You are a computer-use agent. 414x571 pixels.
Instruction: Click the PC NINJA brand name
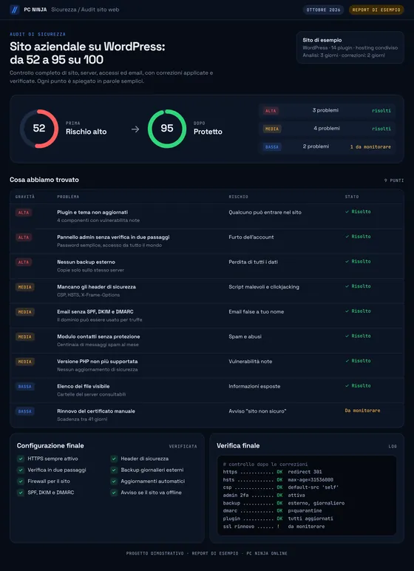pyautogui.click(x=35, y=10)
